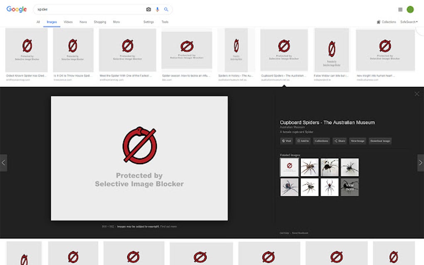Click the magnifying glass search icon
Screen dimensions: 424x265
pos(166,9)
